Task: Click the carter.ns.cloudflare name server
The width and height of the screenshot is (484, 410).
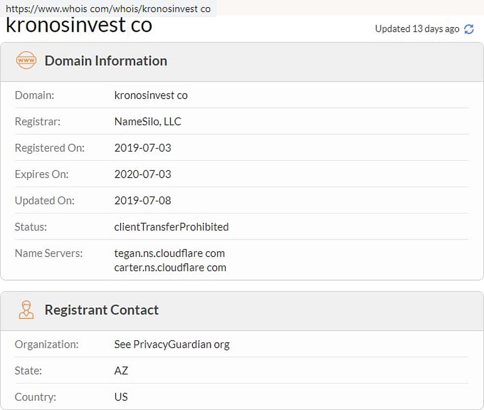Action: [x=170, y=267]
